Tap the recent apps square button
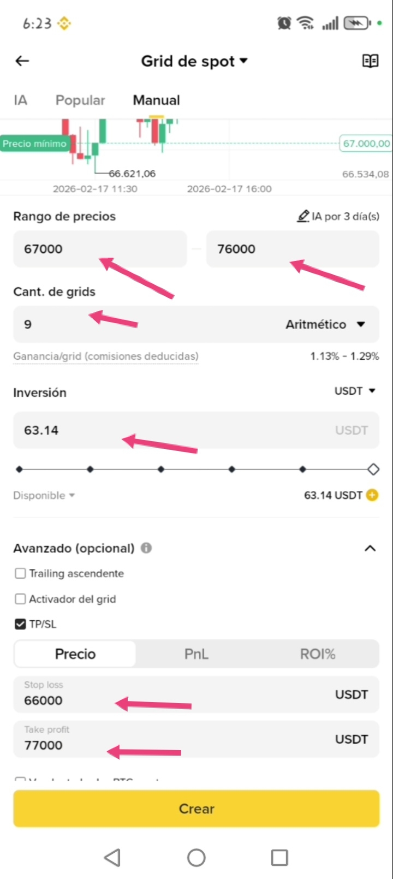The width and height of the screenshot is (393, 879). tap(279, 857)
